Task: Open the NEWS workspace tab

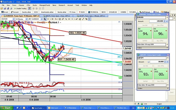Action: point(103,12)
